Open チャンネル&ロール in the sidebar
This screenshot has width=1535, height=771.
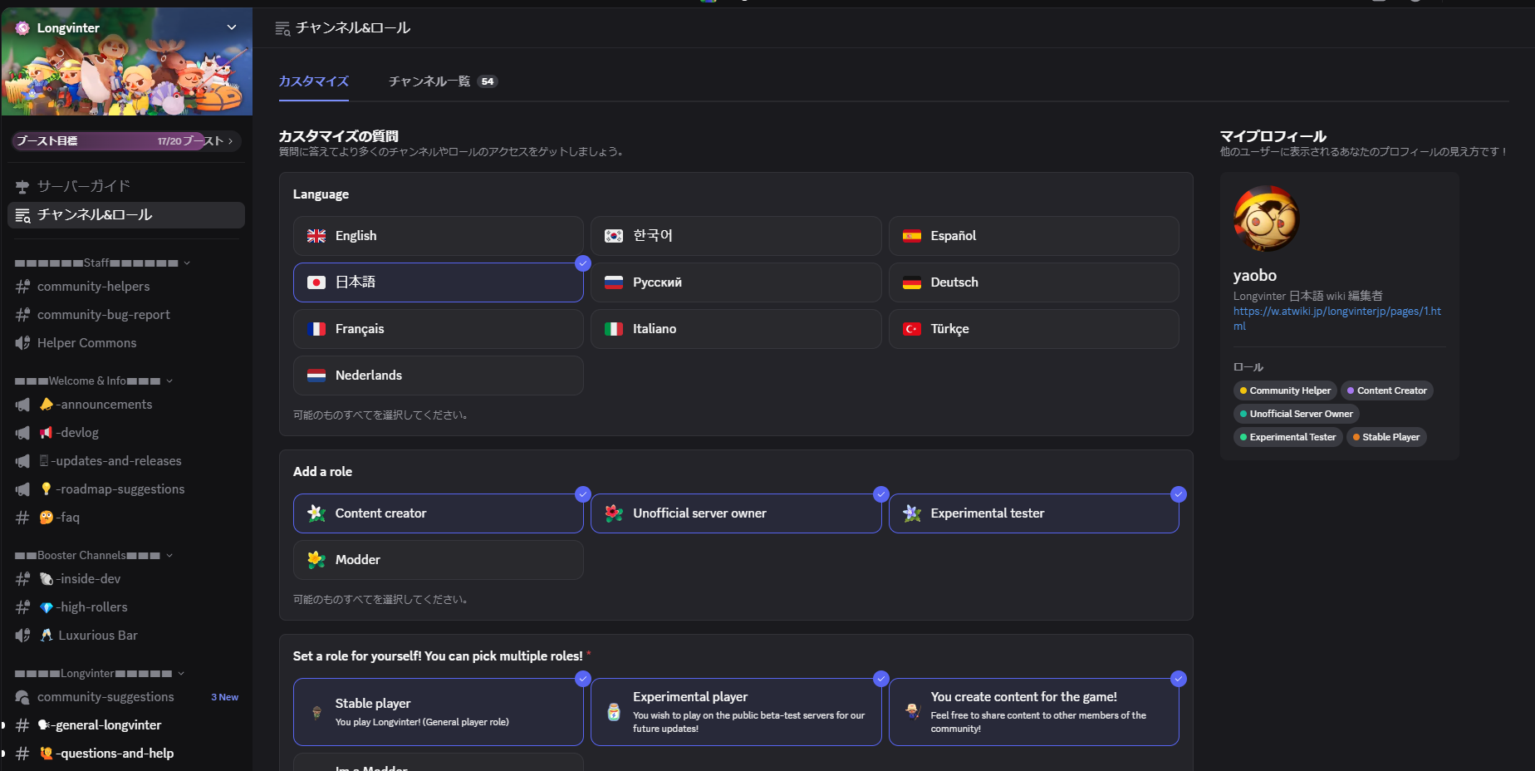[x=126, y=215]
